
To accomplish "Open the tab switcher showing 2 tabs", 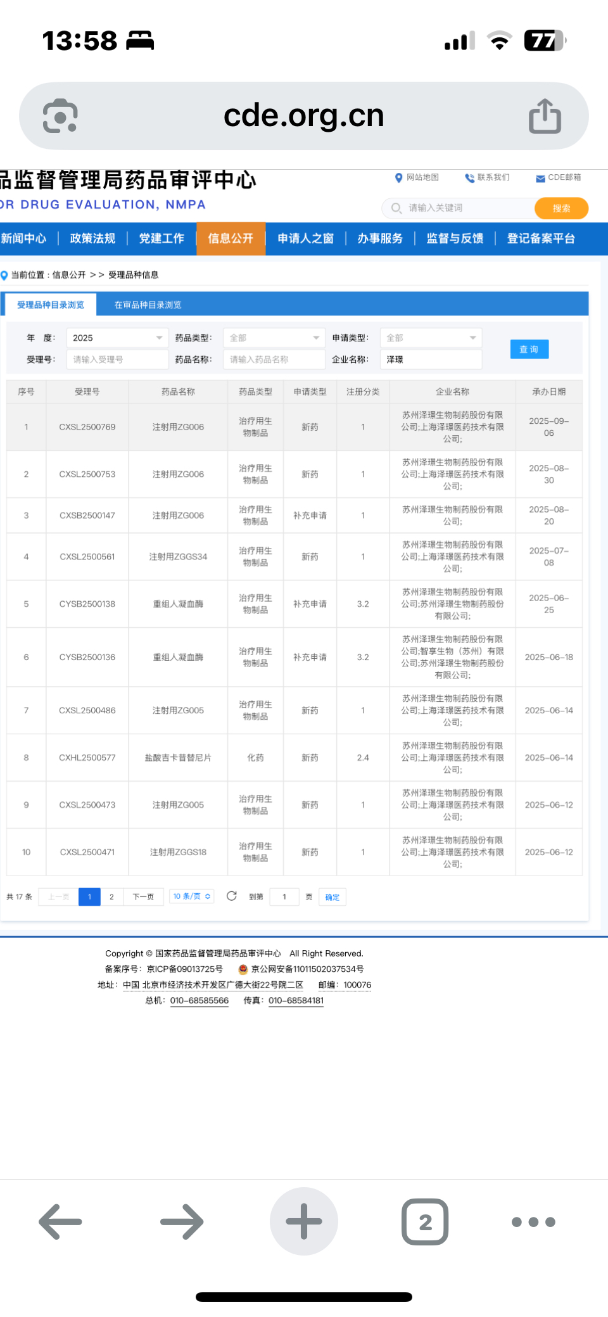I will [x=425, y=1221].
